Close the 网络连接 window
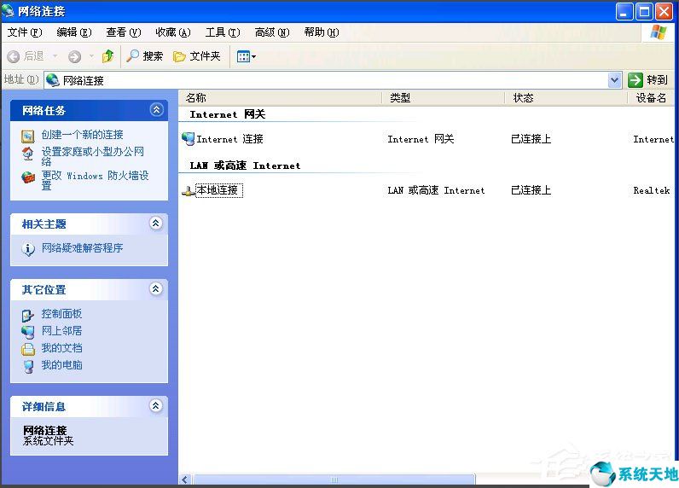This screenshot has height=488, width=679. pos(664,12)
